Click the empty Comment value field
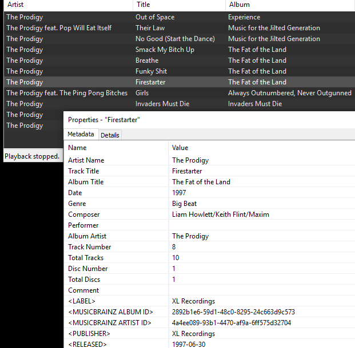The height and width of the screenshot is (348, 355). (262, 290)
